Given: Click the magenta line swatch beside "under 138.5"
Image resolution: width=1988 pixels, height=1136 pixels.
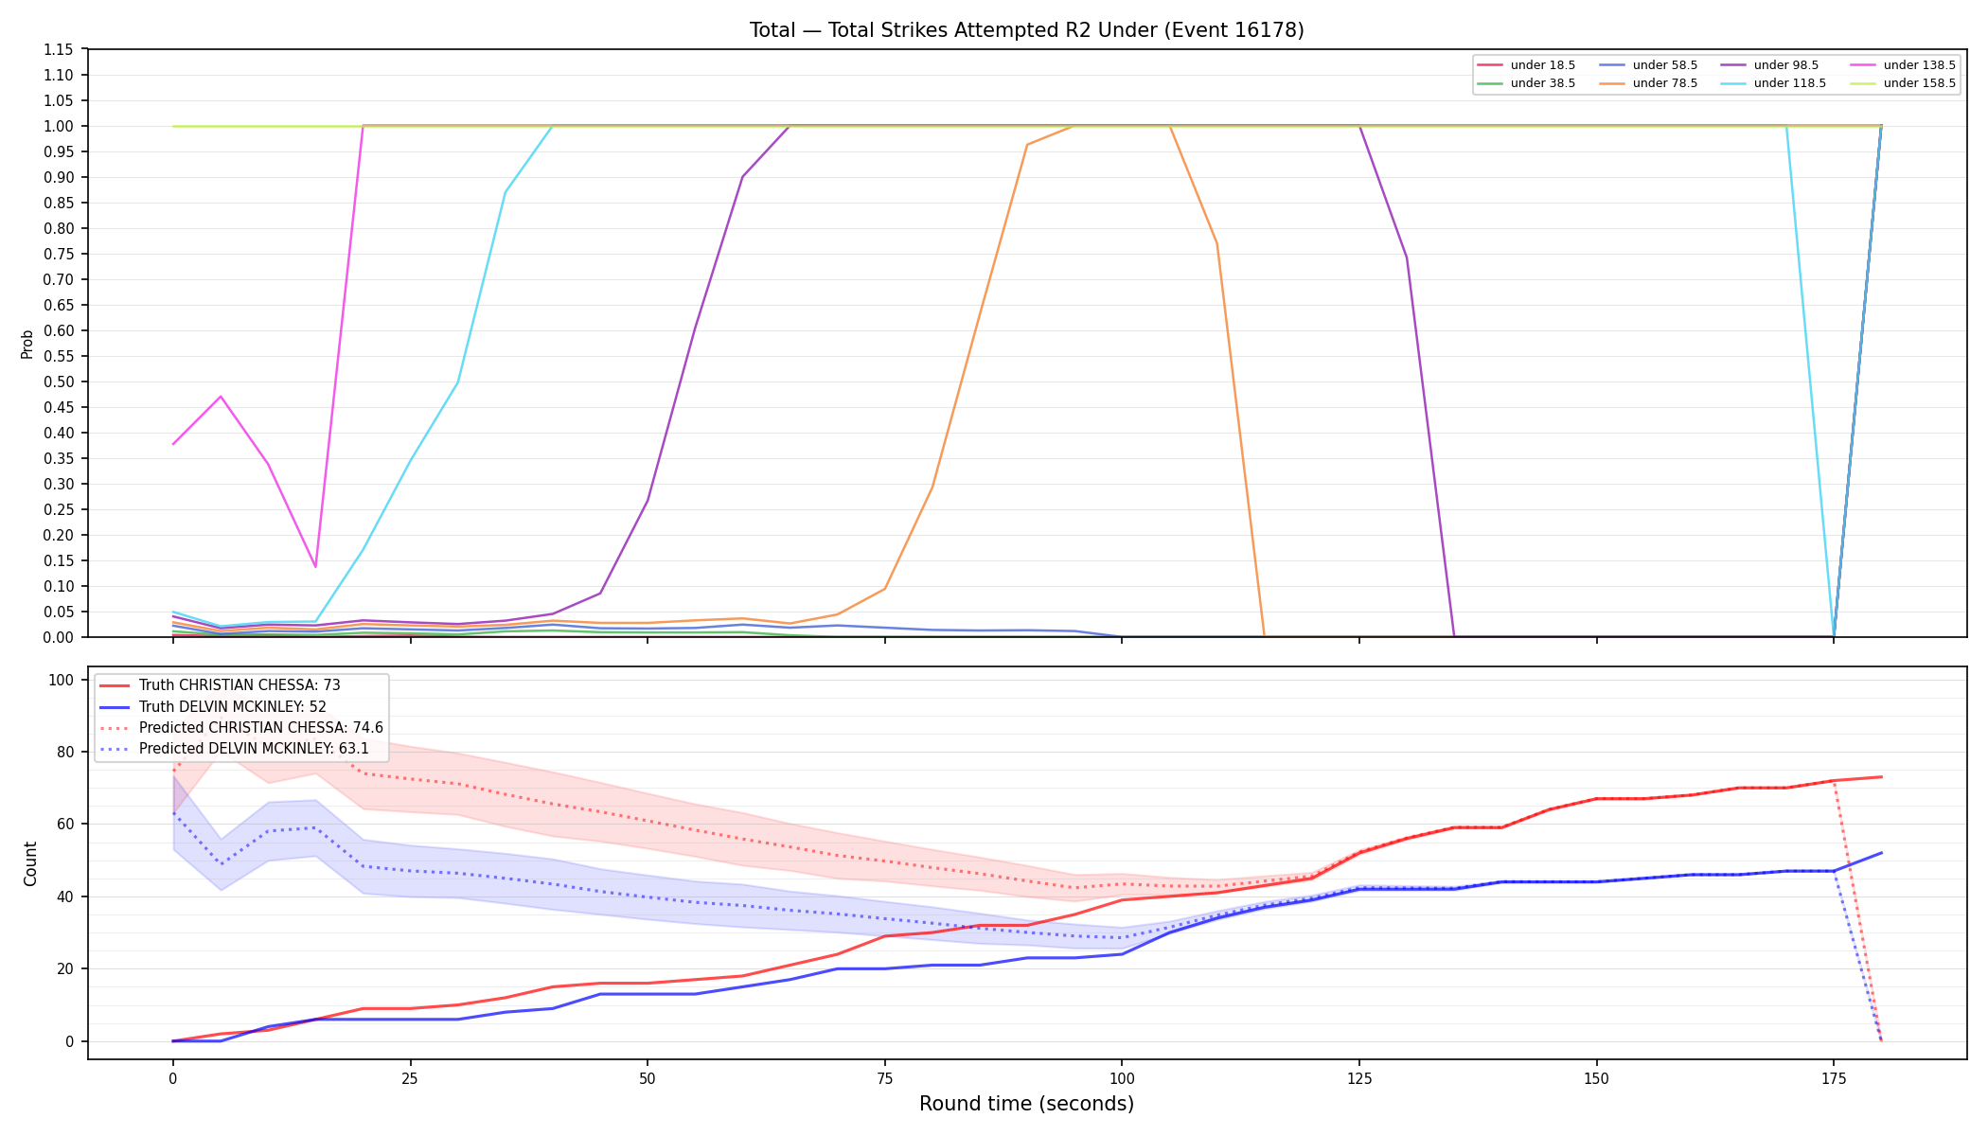Looking at the screenshot, I should [x=1862, y=65].
